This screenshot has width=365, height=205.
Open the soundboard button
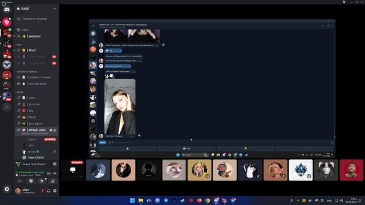pyautogui.click(x=53, y=181)
